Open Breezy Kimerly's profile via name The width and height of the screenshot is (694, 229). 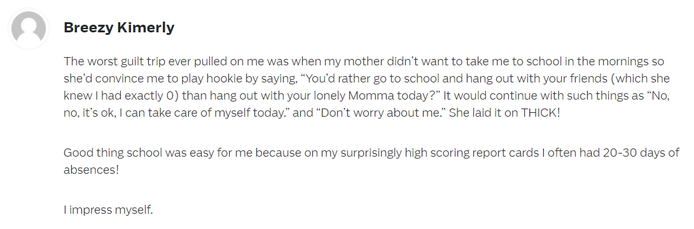point(119,28)
